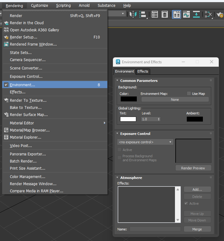Toggle the Active checkbox in Atmosphere section
Image resolution: width=224 pixels, height=241 pixels.
click(x=186, y=203)
